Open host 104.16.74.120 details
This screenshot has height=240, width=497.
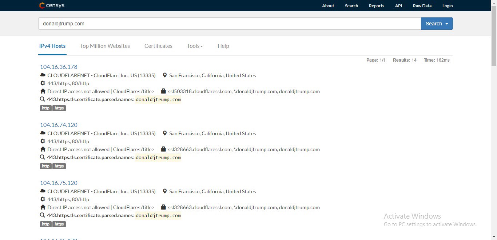click(x=59, y=125)
